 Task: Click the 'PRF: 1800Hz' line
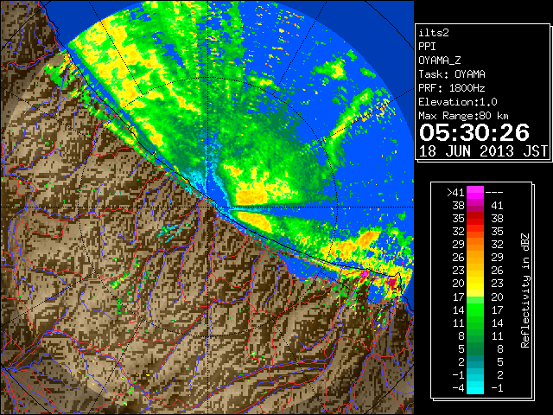pos(452,88)
